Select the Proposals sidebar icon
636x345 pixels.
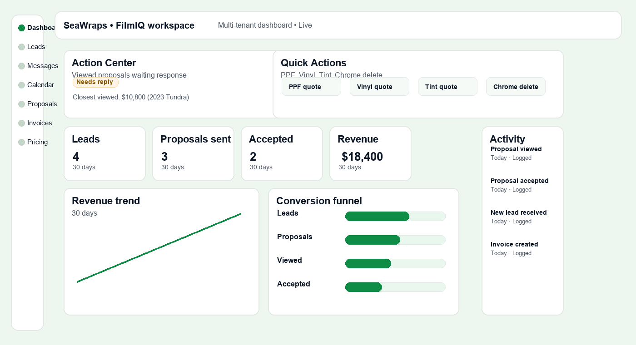[x=22, y=103]
